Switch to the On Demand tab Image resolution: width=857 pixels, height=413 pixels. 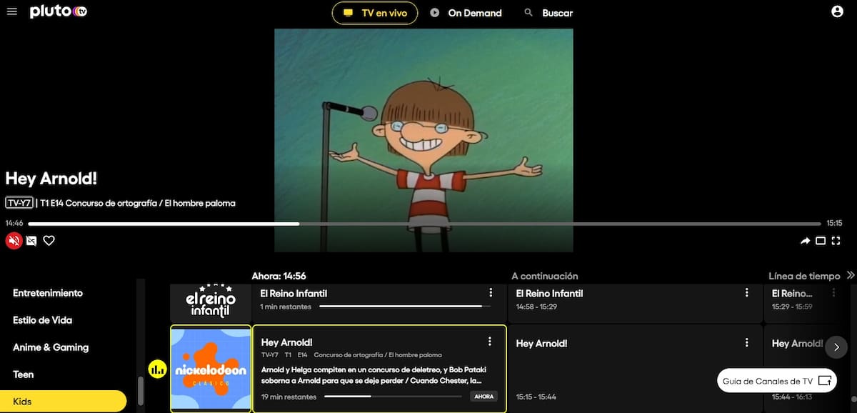click(466, 12)
